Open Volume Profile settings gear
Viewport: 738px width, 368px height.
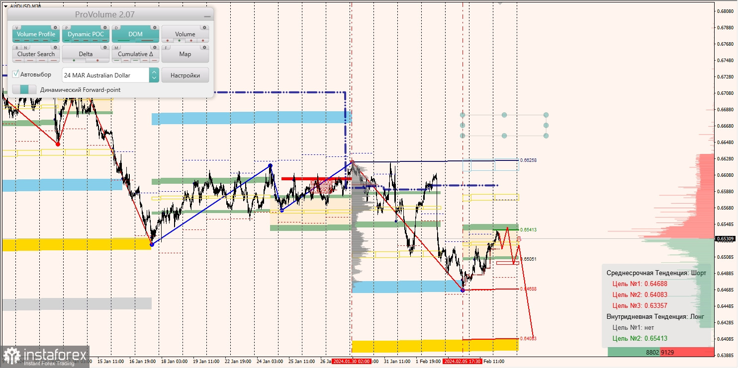tap(55, 27)
